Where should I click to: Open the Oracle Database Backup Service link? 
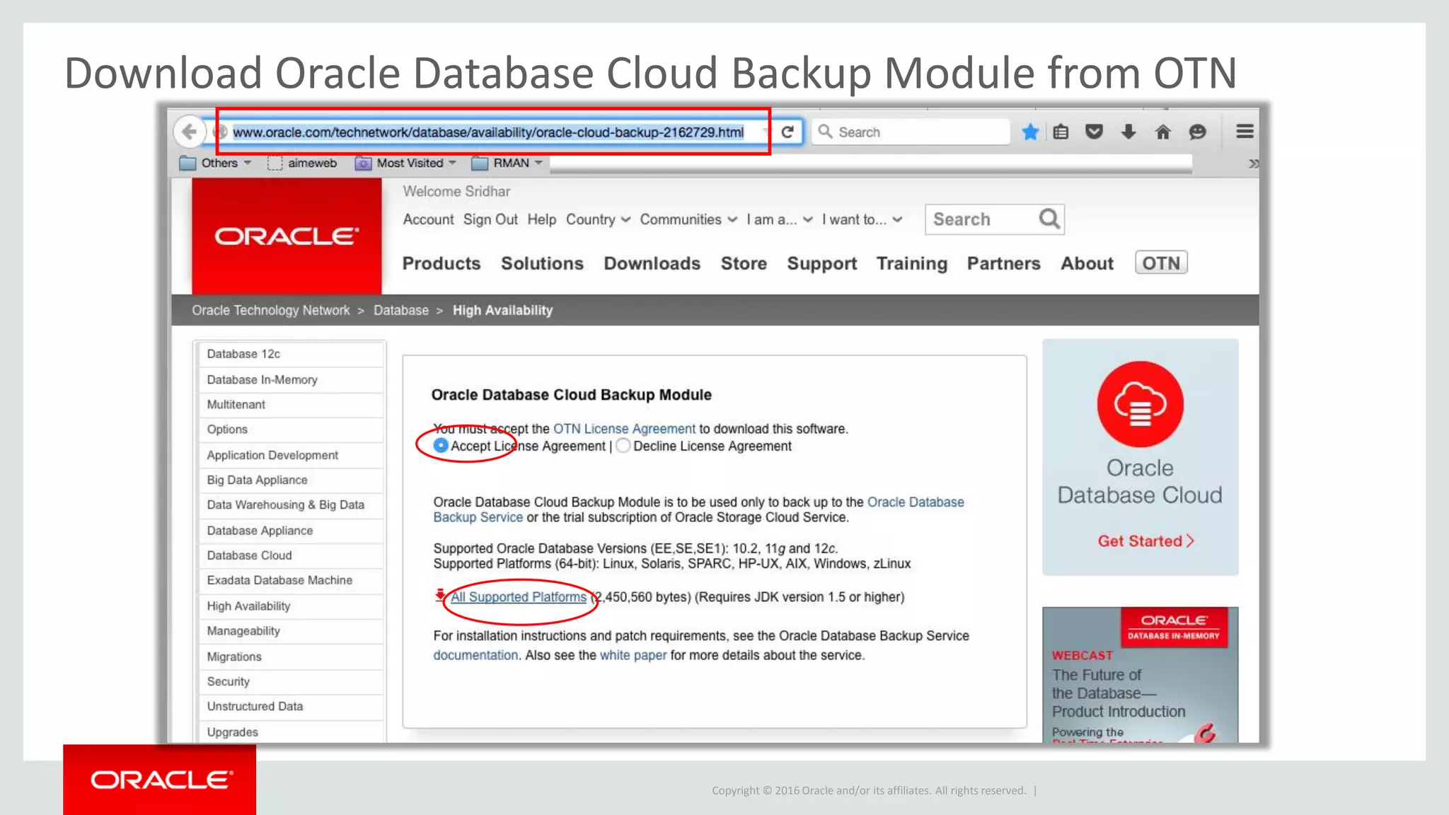point(916,502)
